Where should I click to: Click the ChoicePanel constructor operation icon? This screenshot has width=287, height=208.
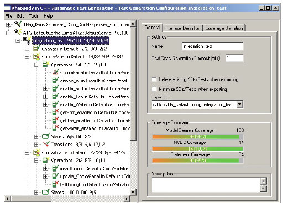point(55,72)
